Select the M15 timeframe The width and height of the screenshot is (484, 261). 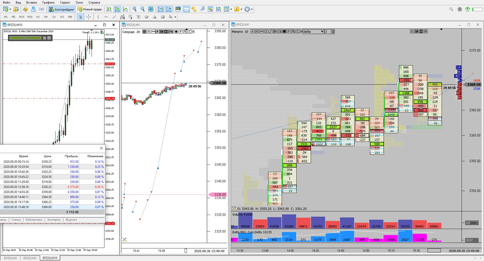click(x=22, y=17)
